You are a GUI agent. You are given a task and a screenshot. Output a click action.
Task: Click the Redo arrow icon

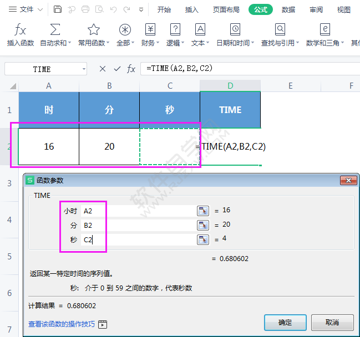pyautogui.click(x=126, y=9)
